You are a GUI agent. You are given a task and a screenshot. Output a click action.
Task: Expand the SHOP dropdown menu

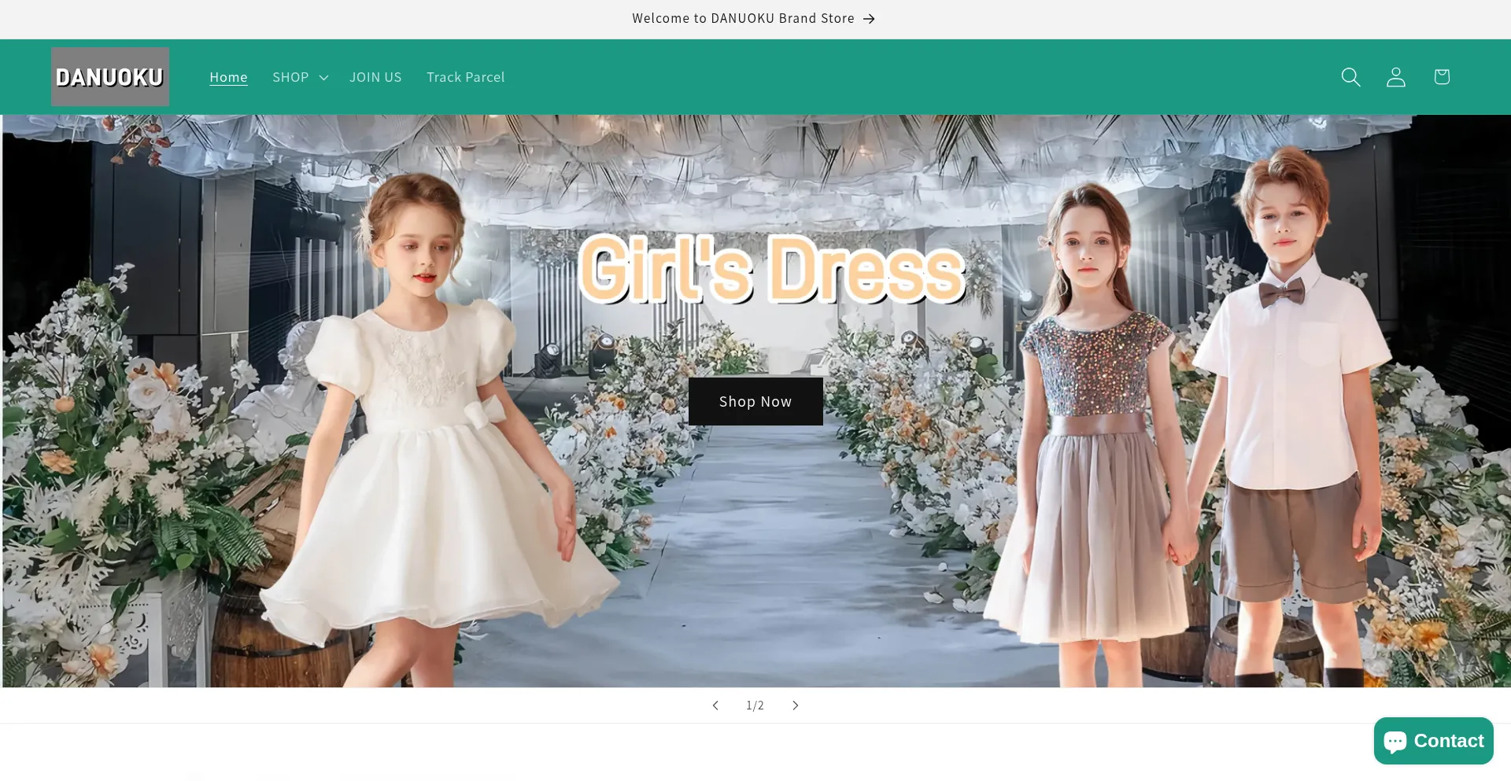coord(290,77)
